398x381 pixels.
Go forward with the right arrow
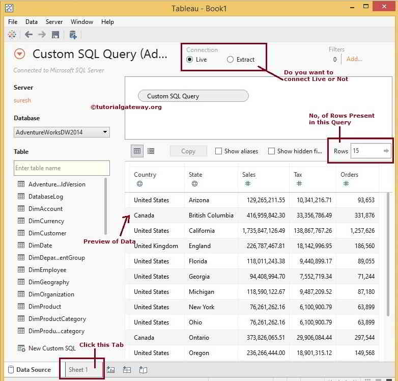(x=42, y=35)
